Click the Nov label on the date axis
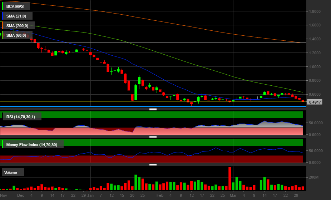 (x=4, y=195)
